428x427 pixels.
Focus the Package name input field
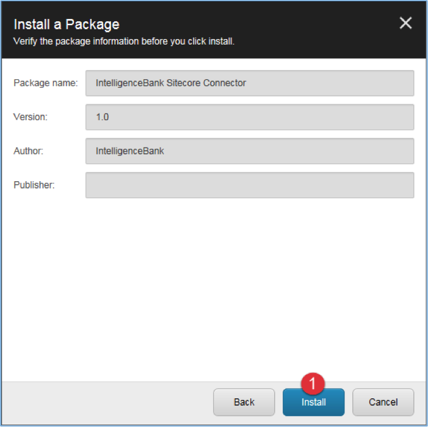point(250,83)
